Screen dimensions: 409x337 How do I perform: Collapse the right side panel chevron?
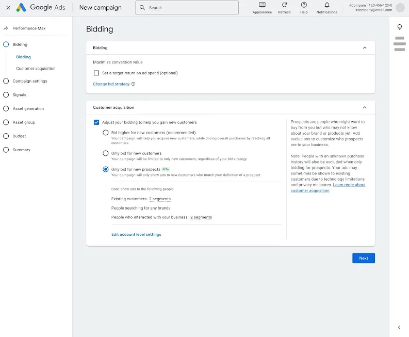tap(399, 327)
